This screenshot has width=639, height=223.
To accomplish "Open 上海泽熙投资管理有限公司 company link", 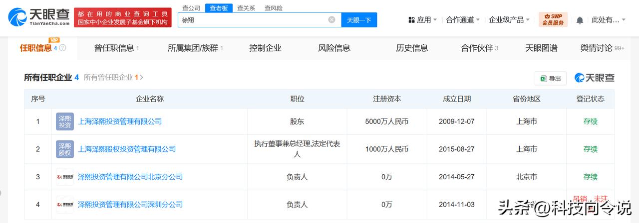I will pos(120,121).
